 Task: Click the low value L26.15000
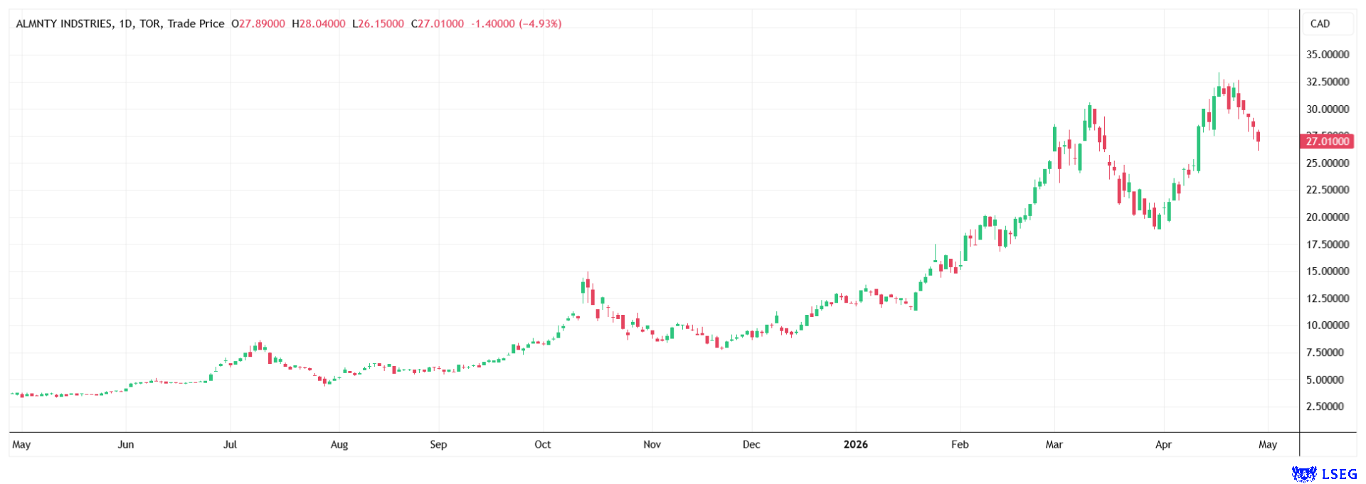(378, 23)
